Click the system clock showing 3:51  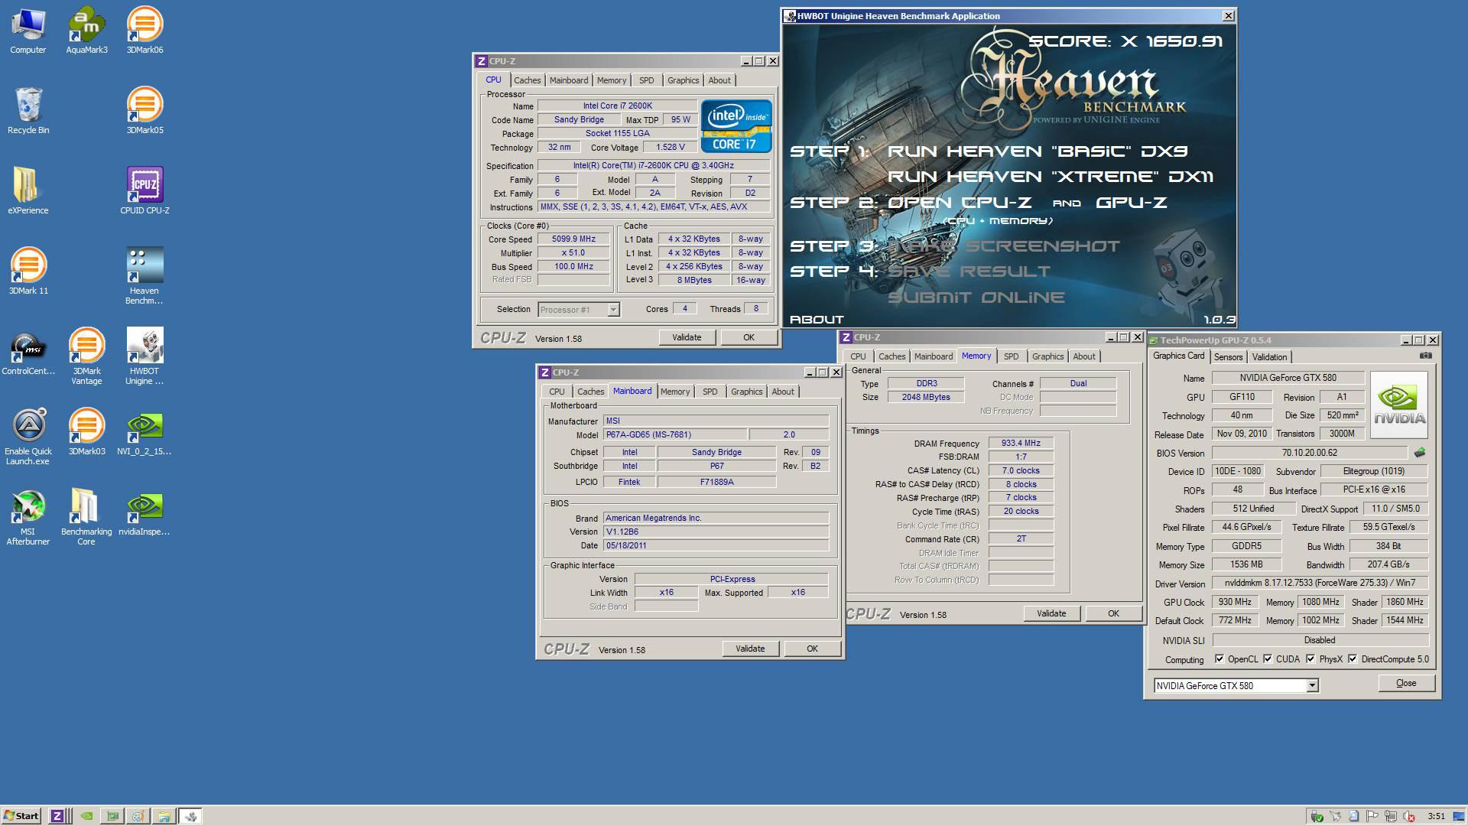tap(1437, 816)
